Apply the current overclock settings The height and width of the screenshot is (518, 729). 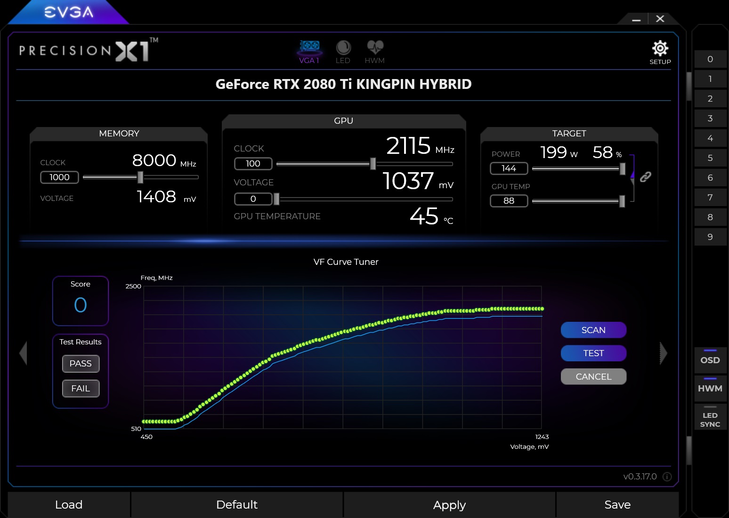point(449,504)
